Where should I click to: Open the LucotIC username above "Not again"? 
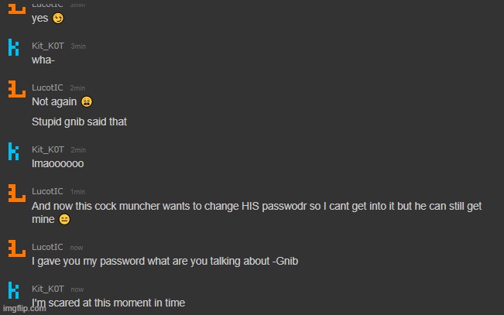tap(47, 87)
